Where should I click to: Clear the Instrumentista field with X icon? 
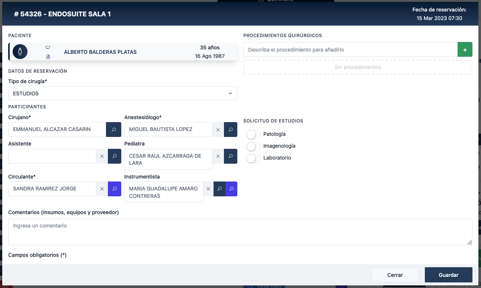208,189
